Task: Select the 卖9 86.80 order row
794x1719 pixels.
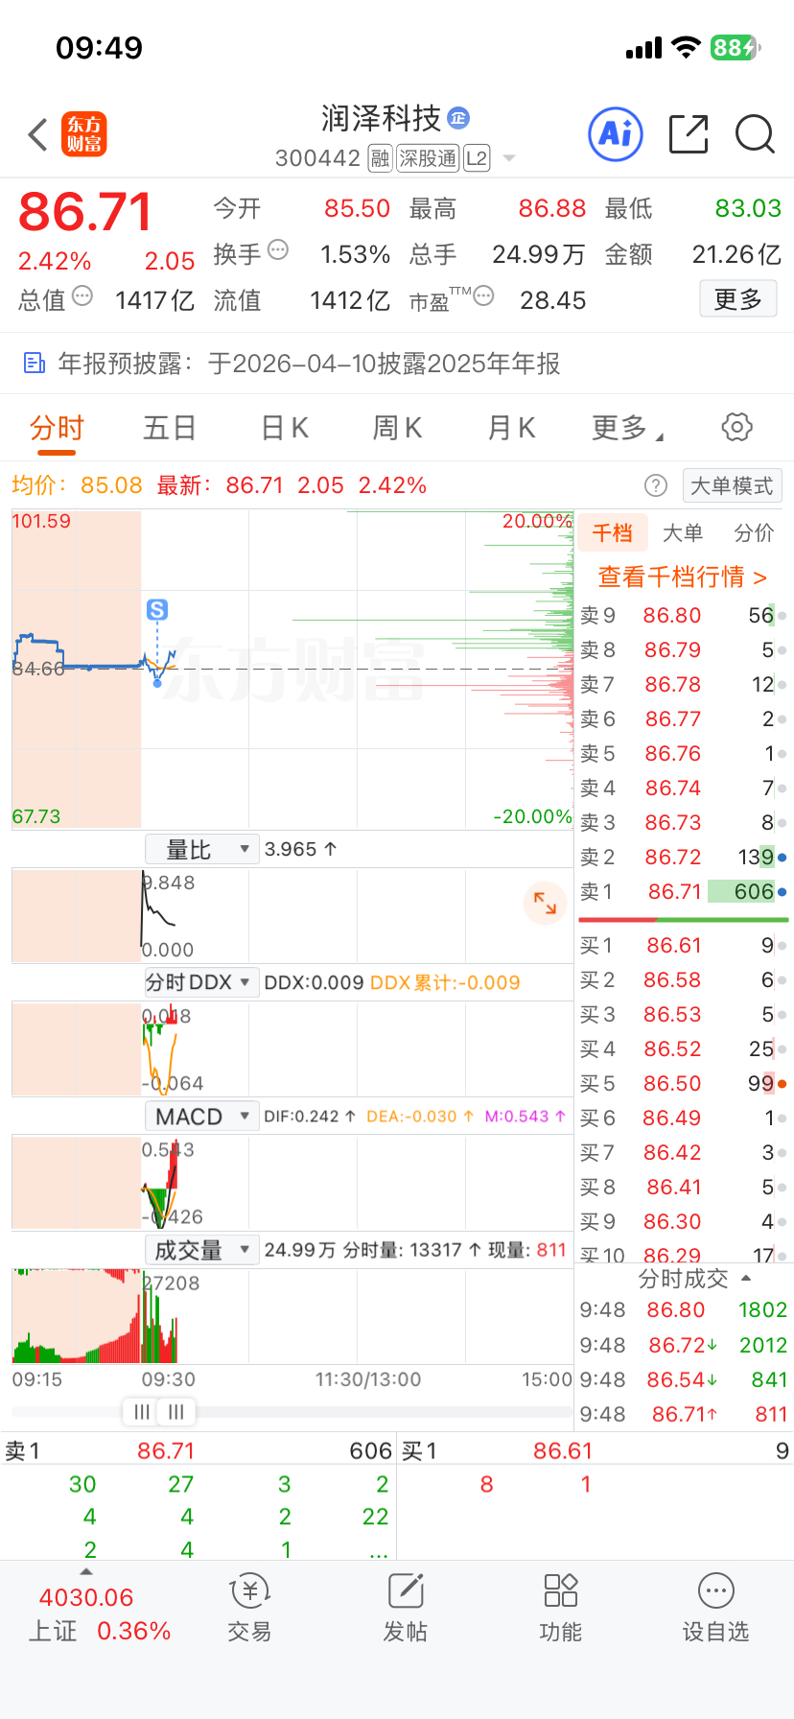Action: click(x=683, y=616)
